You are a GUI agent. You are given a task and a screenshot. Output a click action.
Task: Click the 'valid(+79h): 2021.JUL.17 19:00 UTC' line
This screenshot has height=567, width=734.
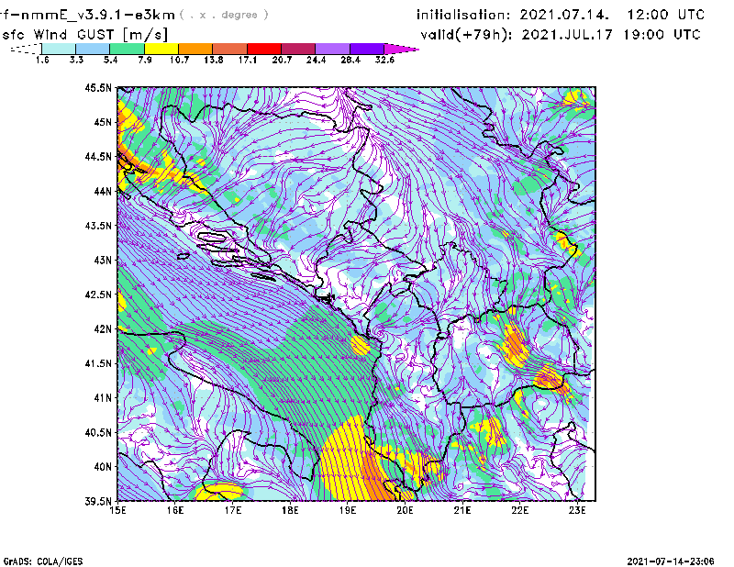coord(561,35)
